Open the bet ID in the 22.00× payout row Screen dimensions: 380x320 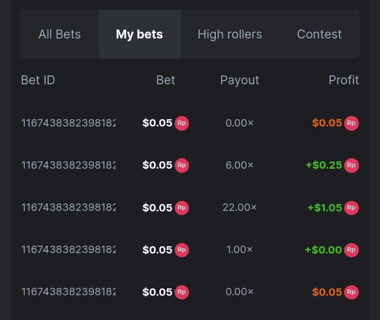coord(68,208)
